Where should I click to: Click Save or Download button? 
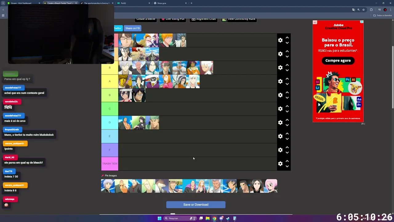[196, 204]
